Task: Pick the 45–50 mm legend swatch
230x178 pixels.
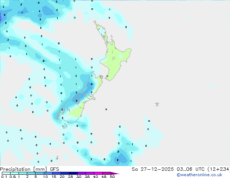Action: click(107, 173)
